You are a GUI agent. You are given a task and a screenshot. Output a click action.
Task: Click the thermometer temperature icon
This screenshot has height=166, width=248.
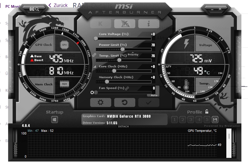(186, 85)
